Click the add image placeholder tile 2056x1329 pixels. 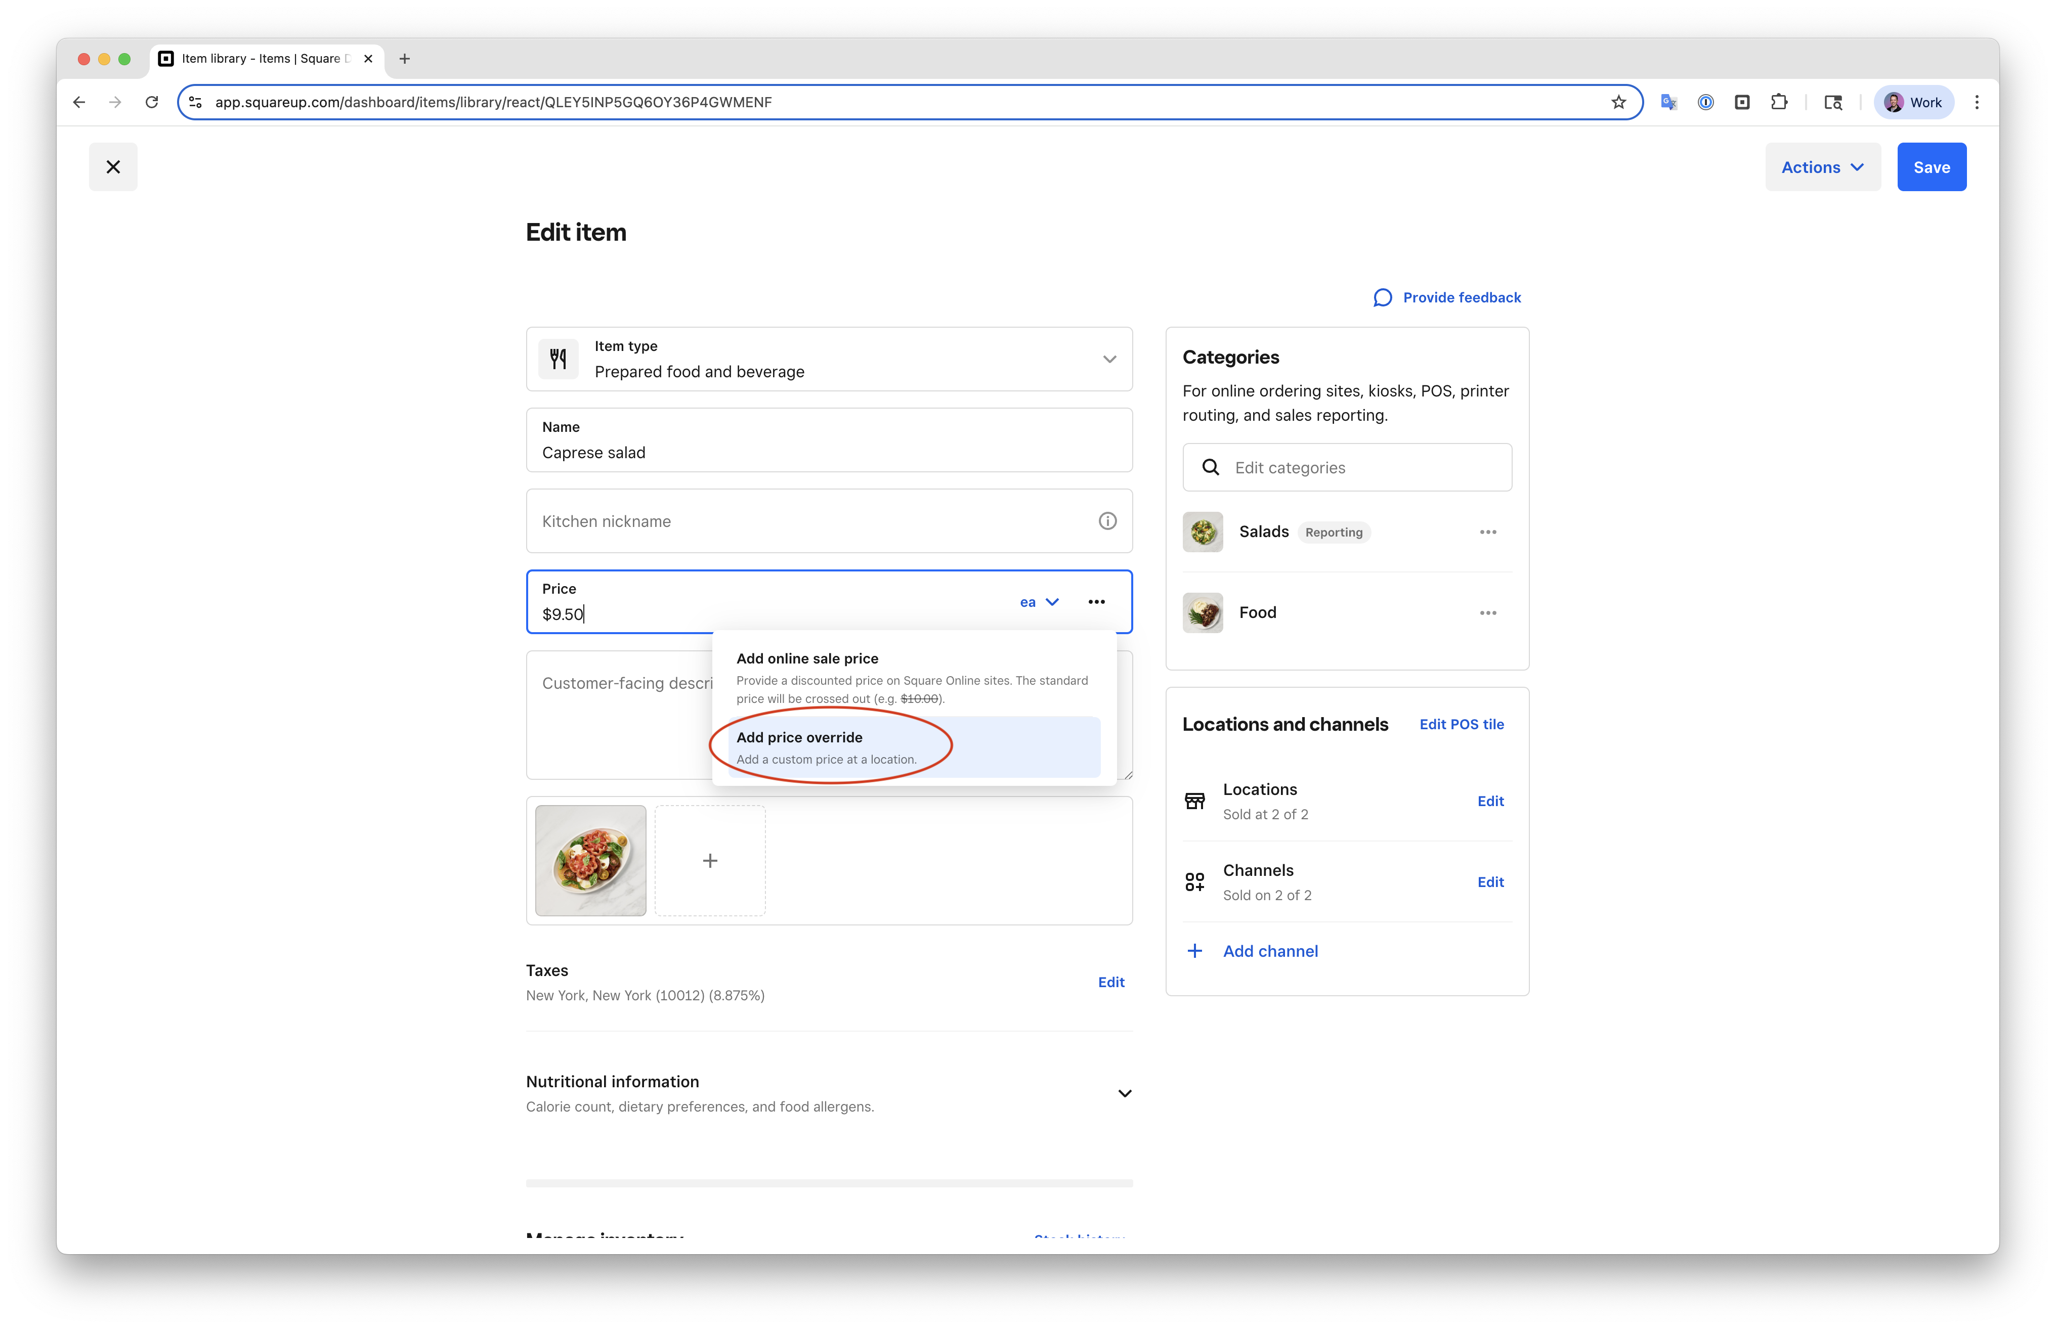pos(709,861)
